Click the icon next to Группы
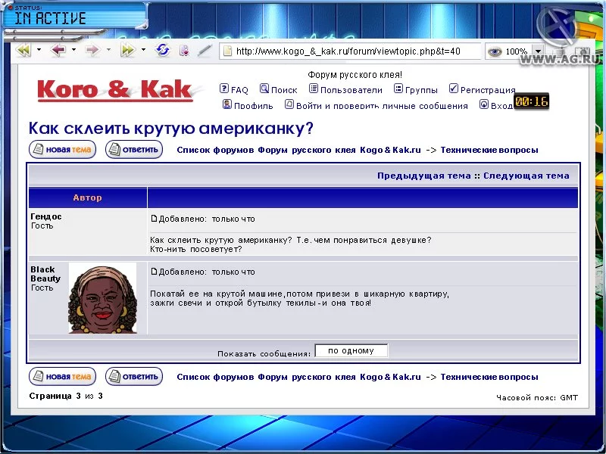Screen dimensions: 606x454 pyautogui.click(x=398, y=89)
